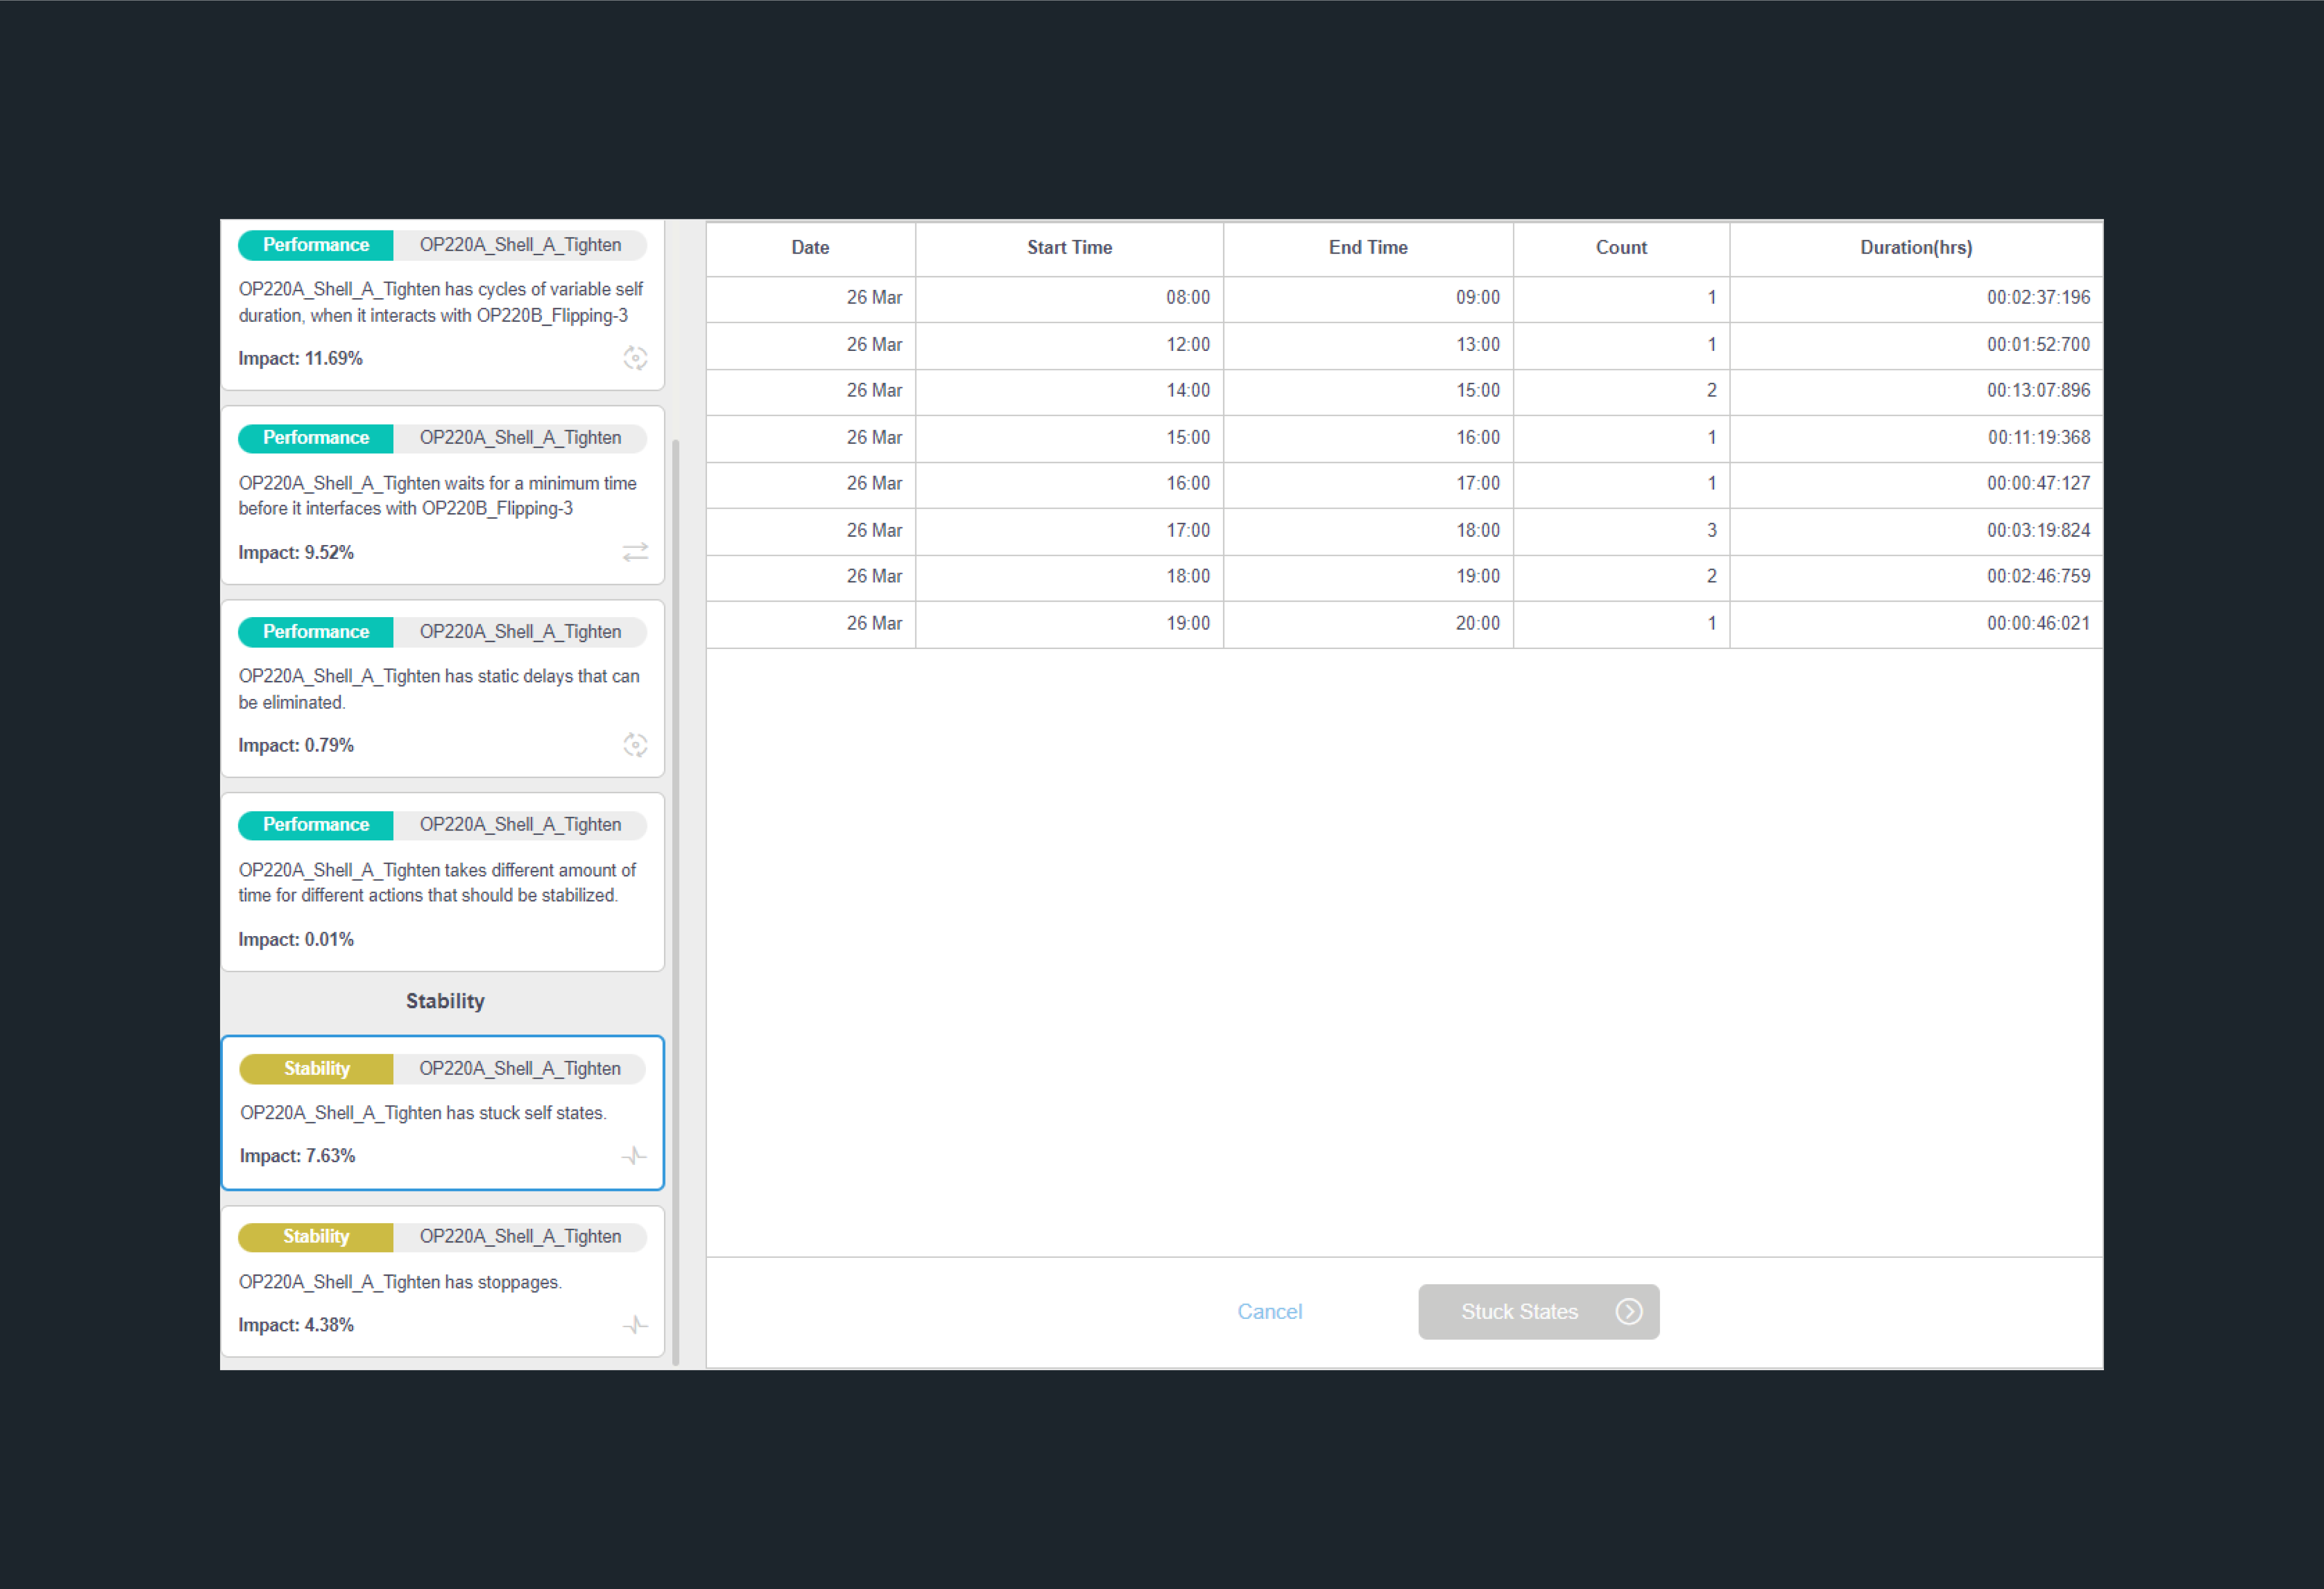Click the Start Time column header
Screen dimensions: 2324x1589
pos(1069,248)
